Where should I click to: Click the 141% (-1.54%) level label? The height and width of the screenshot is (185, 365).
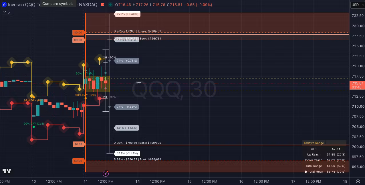tap(127, 128)
